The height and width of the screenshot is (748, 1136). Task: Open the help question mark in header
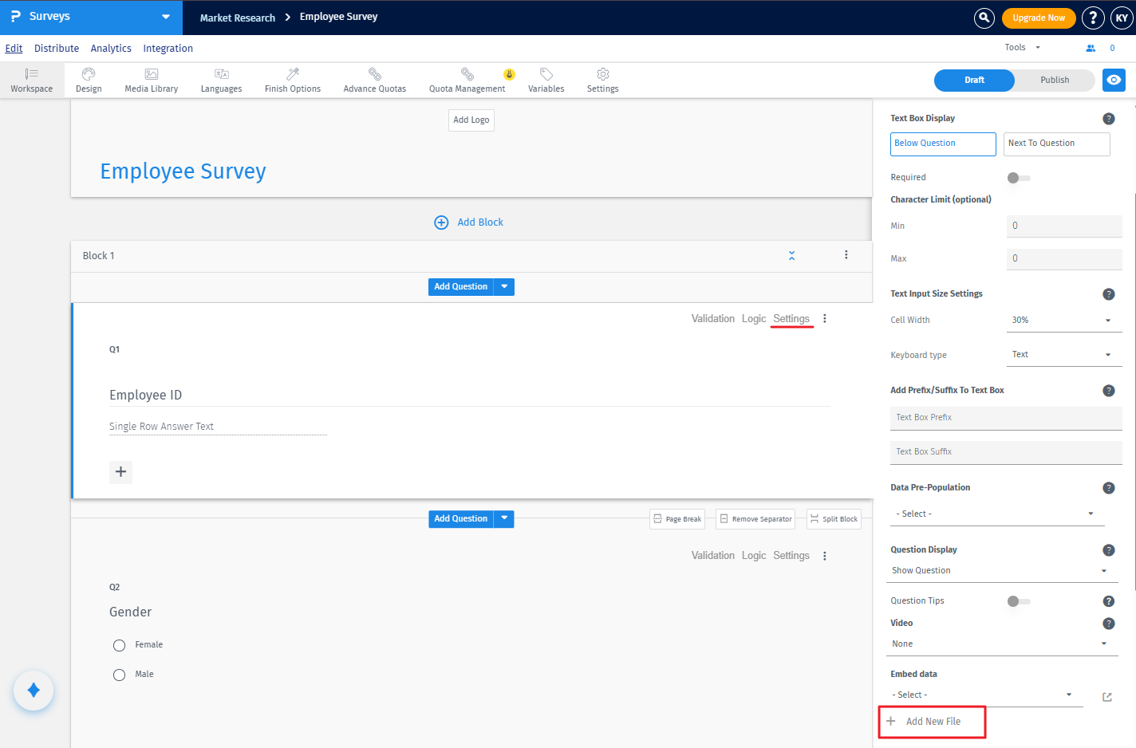coord(1093,18)
